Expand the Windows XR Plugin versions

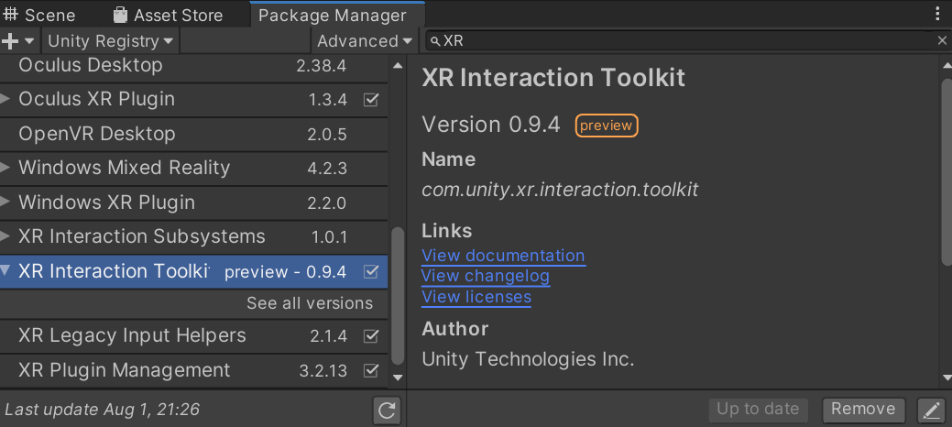coord(5,202)
